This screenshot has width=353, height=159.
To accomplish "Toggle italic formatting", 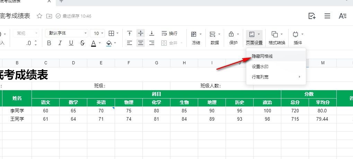I will coord(60,43).
